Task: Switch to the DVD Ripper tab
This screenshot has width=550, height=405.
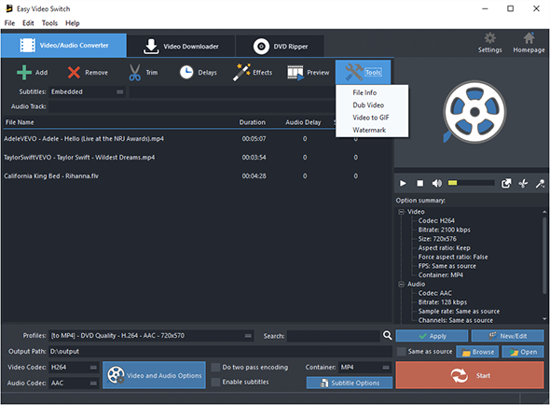Action: tap(280, 46)
